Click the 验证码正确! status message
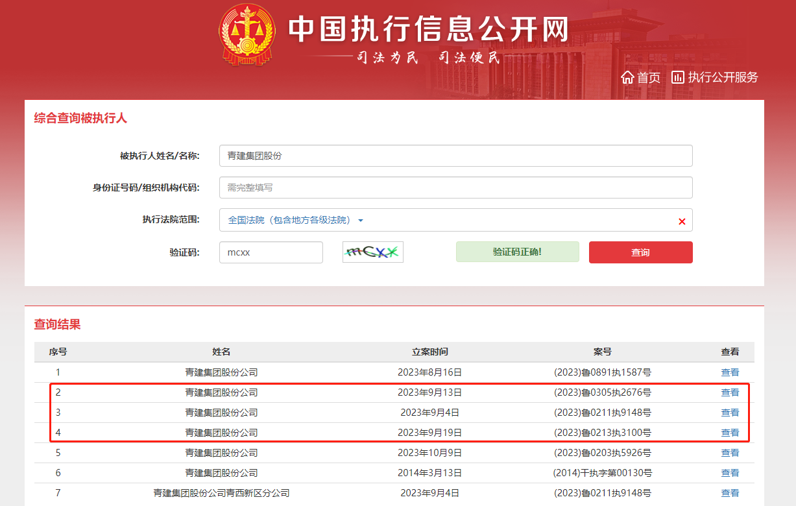This screenshot has height=506, width=796. (517, 252)
